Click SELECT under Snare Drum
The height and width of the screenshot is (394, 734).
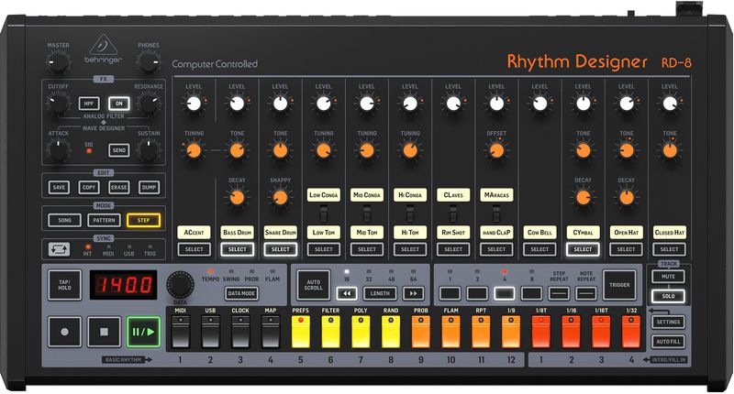tap(281, 249)
